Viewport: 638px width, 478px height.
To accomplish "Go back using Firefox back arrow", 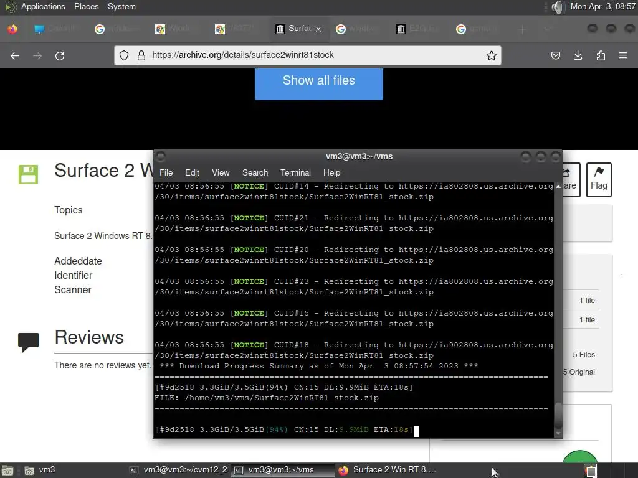I will click(15, 55).
